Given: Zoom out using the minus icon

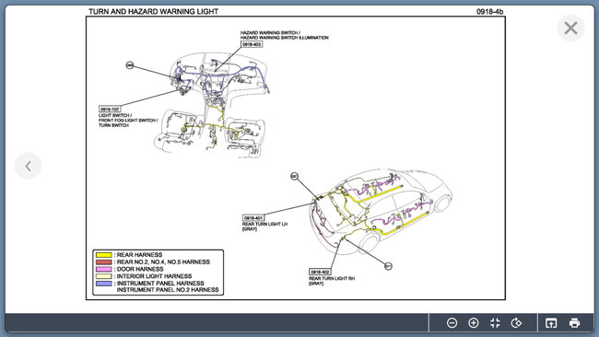Looking at the screenshot, I should (x=452, y=323).
